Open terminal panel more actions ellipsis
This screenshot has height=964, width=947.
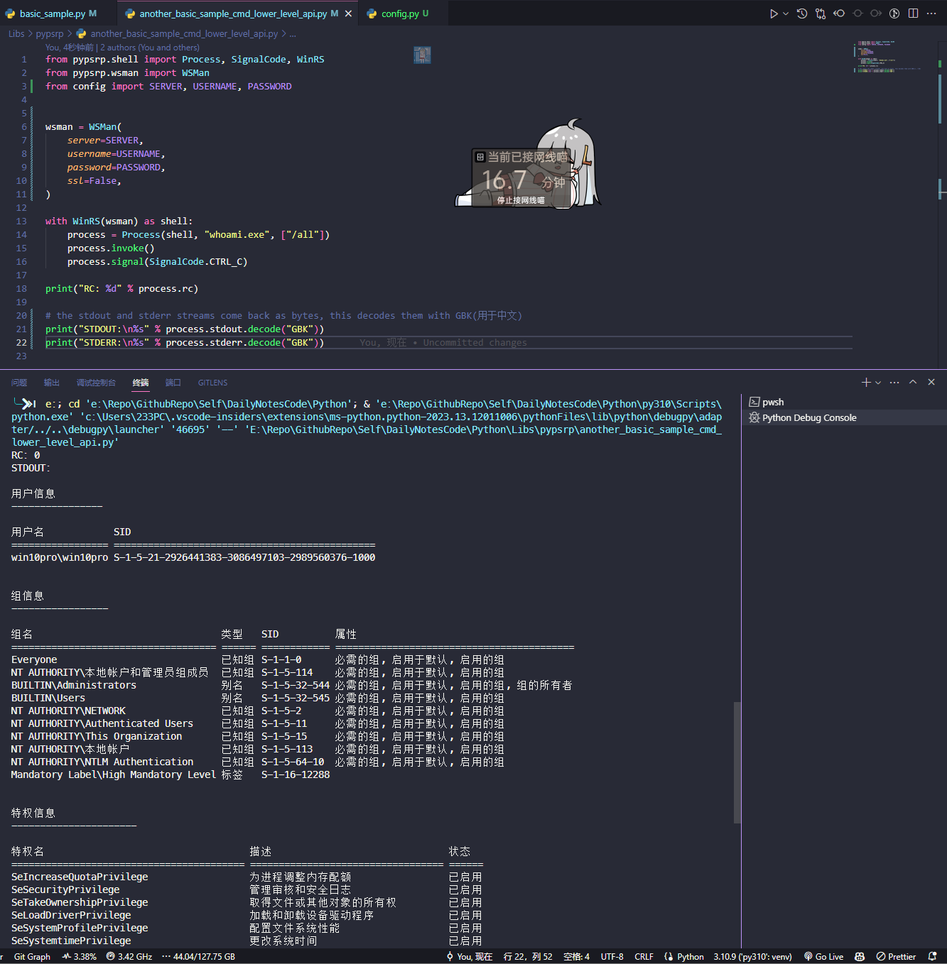pos(894,382)
